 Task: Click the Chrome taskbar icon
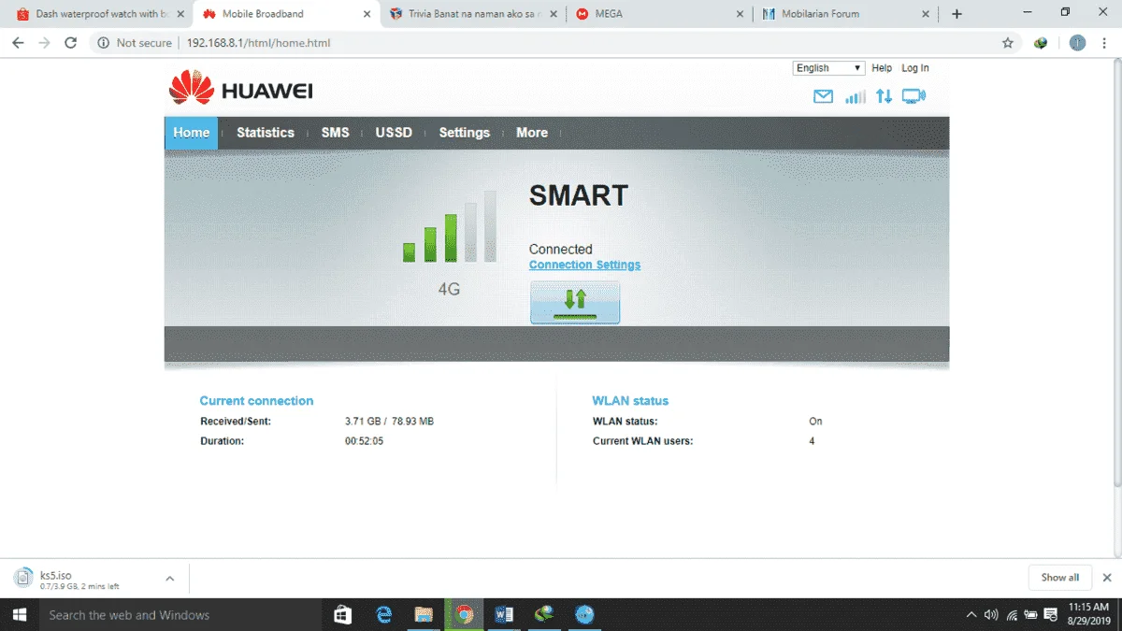[464, 615]
